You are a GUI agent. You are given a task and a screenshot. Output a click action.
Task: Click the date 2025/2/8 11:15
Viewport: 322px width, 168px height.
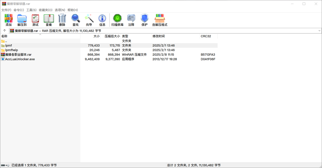[x=163, y=54]
